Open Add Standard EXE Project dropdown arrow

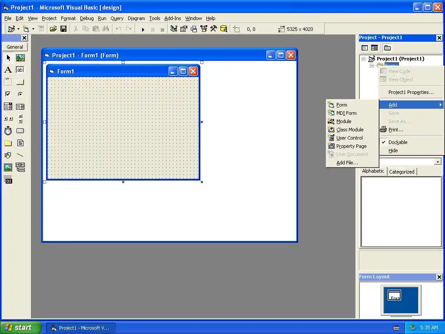pos(18,29)
